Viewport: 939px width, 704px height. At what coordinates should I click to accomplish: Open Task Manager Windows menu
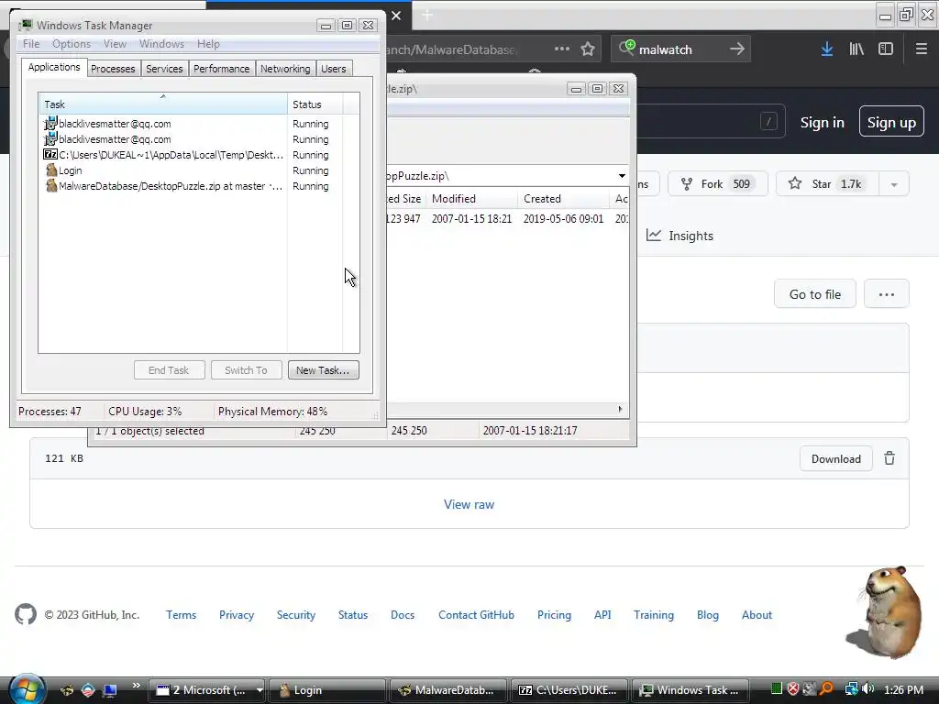pos(161,44)
